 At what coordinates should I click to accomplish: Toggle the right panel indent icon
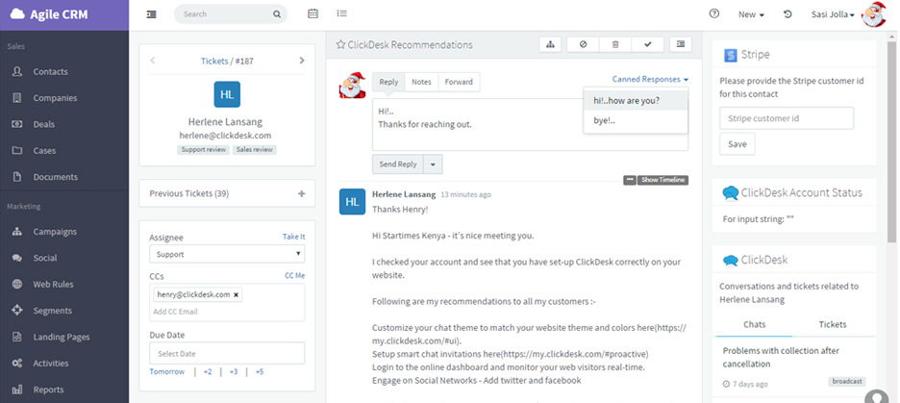tap(681, 44)
